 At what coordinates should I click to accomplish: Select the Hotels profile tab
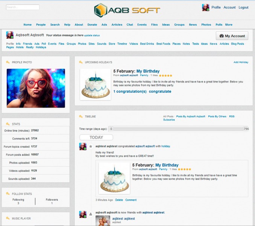point(20,47)
